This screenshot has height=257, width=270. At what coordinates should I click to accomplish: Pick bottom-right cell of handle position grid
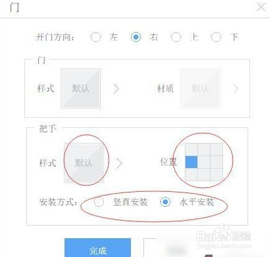click(x=217, y=174)
